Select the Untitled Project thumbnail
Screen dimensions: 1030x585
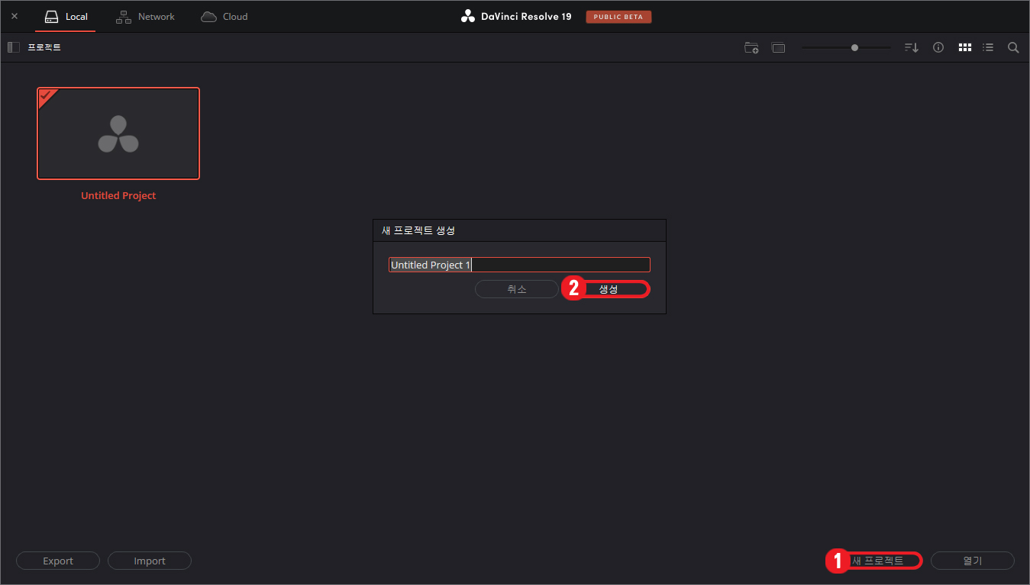pyautogui.click(x=118, y=133)
